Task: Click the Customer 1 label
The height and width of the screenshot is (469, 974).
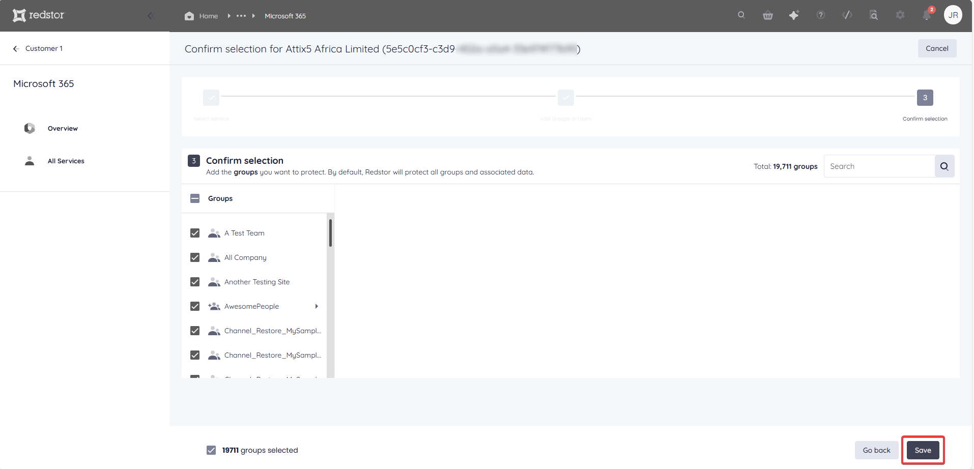Action: click(x=44, y=48)
